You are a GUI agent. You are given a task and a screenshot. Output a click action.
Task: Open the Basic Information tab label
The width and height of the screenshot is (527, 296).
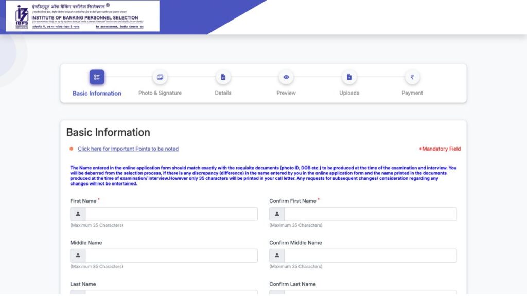[x=97, y=94]
